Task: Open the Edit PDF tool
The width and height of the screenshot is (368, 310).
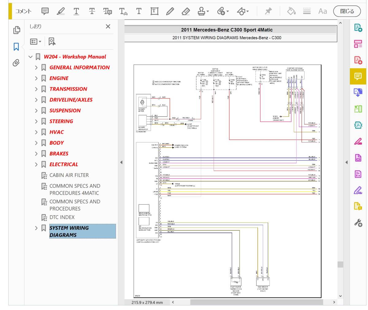Action: [358, 44]
